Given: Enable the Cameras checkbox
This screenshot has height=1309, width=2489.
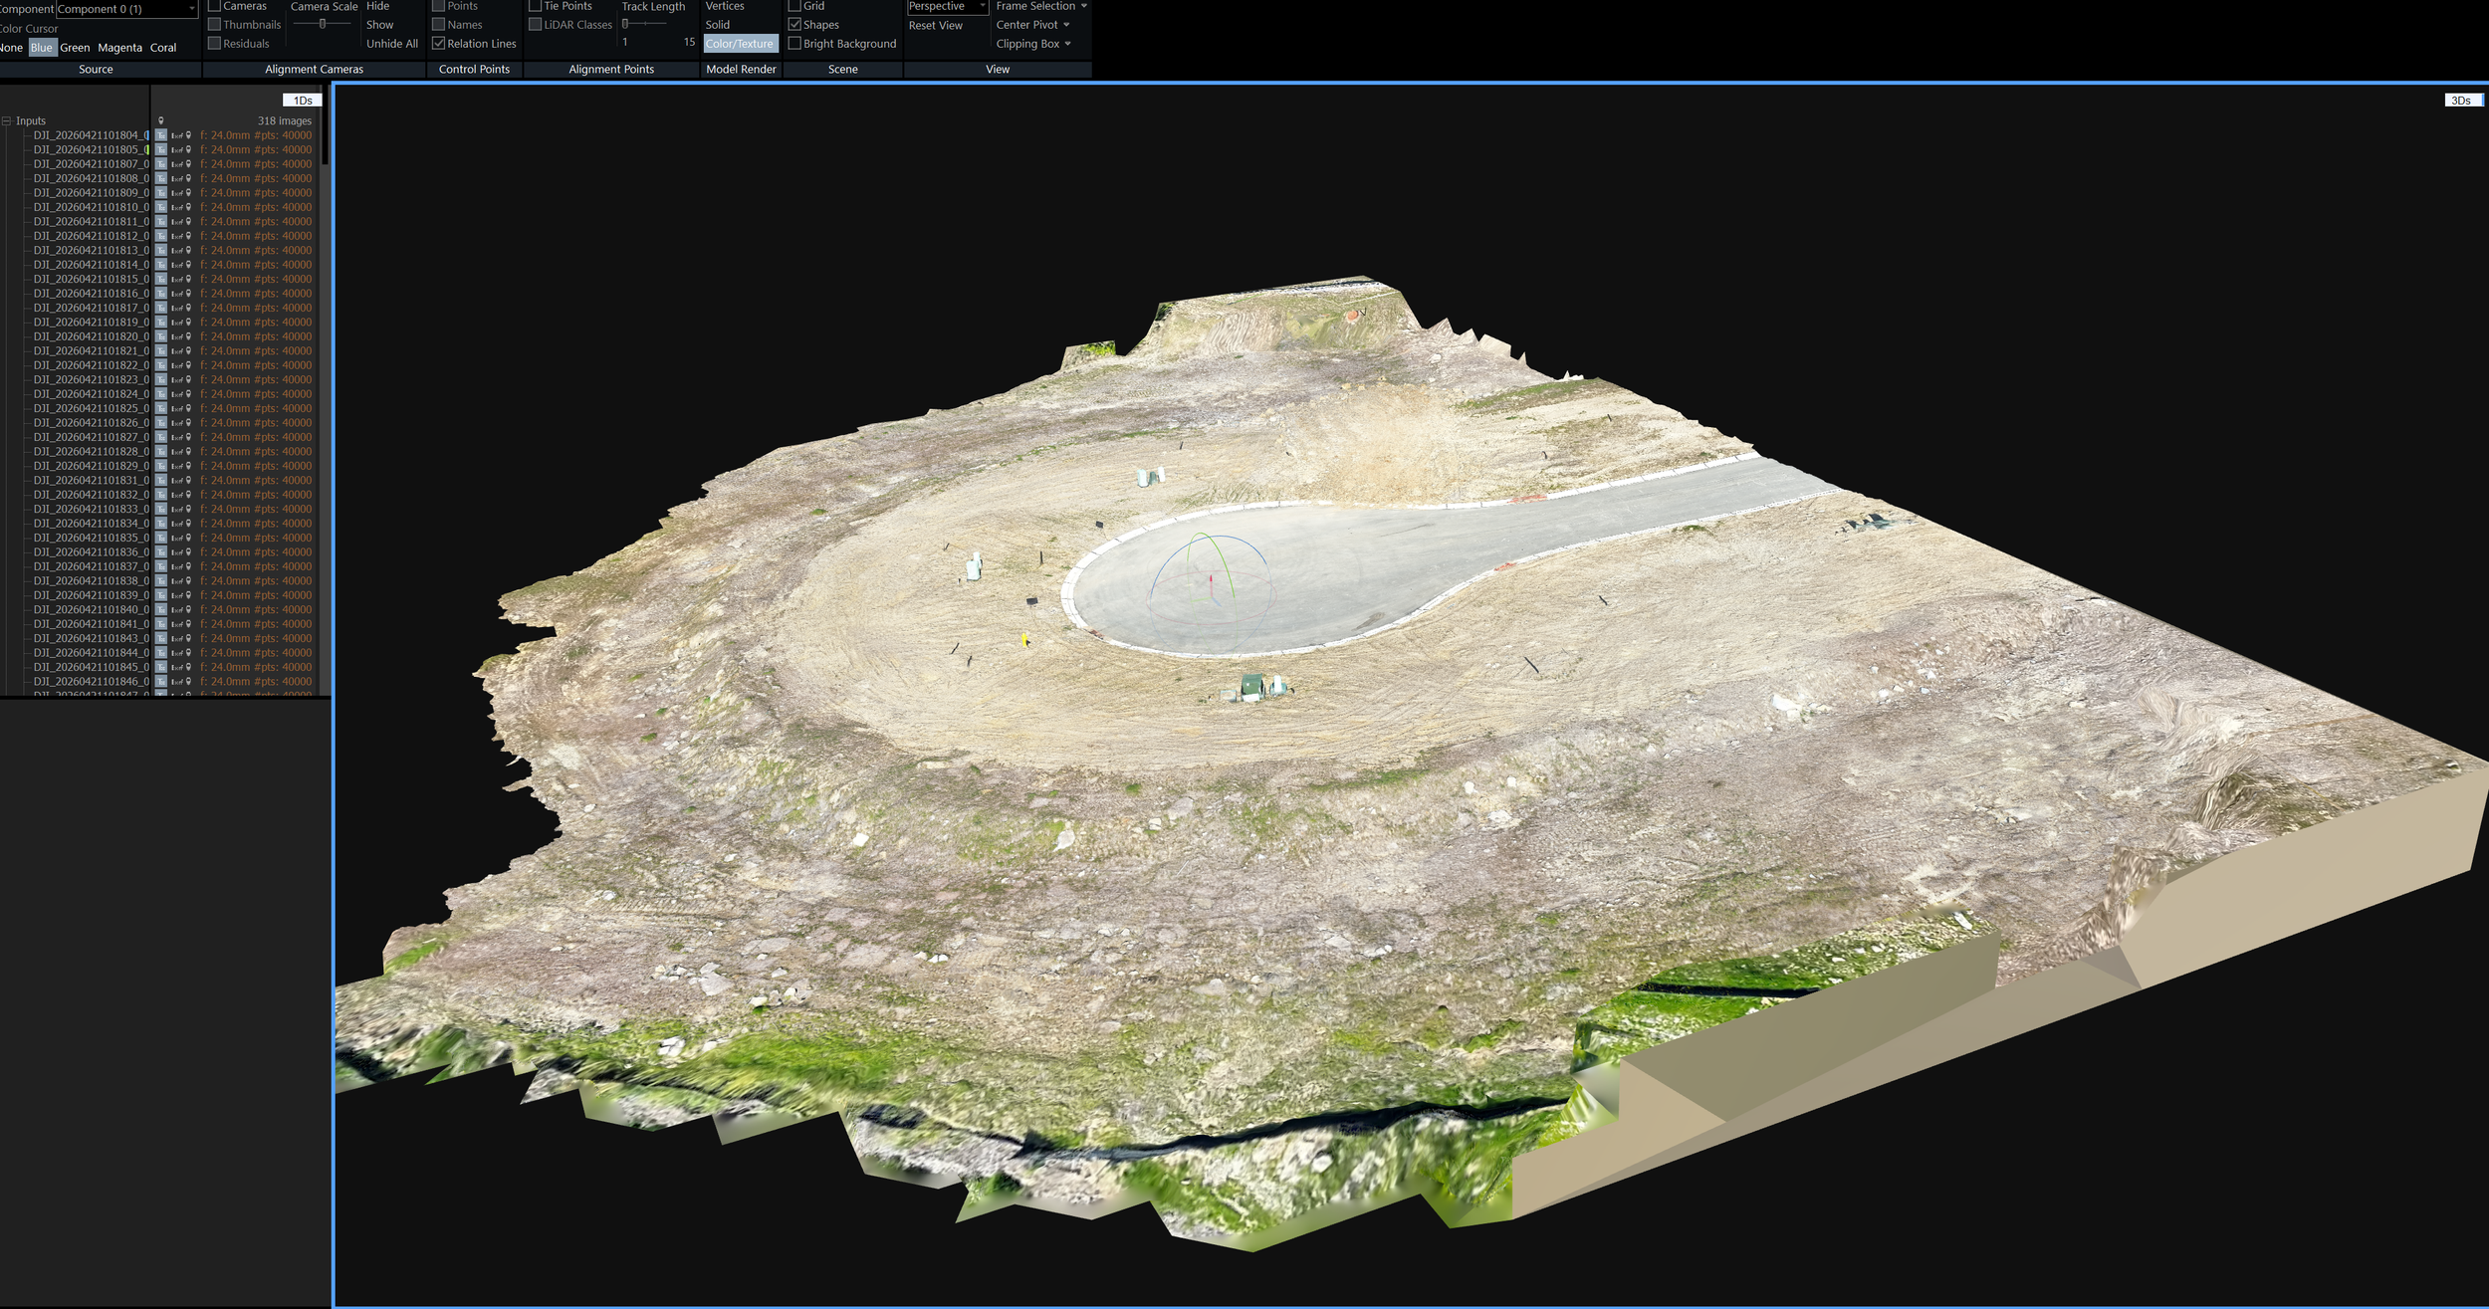Looking at the screenshot, I should click(214, 6).
